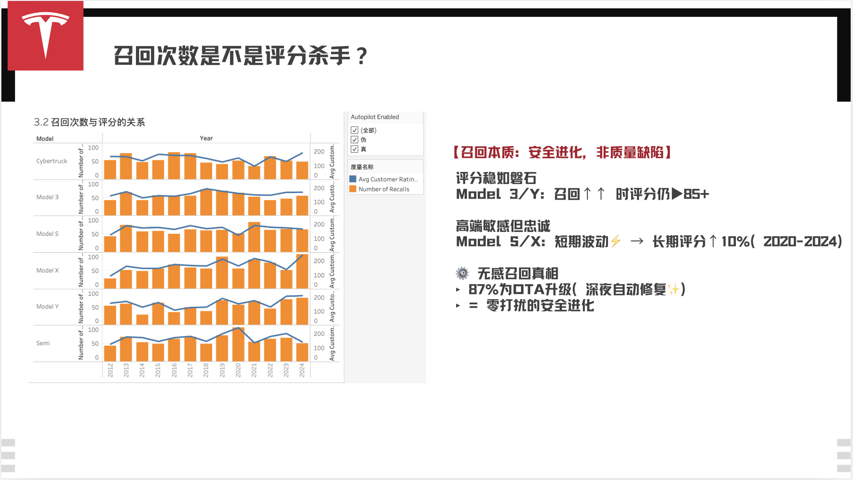The height and width of the screenshot is (480, 853).
Task: Click the 2021 year axis label
Action: (x=254, y=370)
